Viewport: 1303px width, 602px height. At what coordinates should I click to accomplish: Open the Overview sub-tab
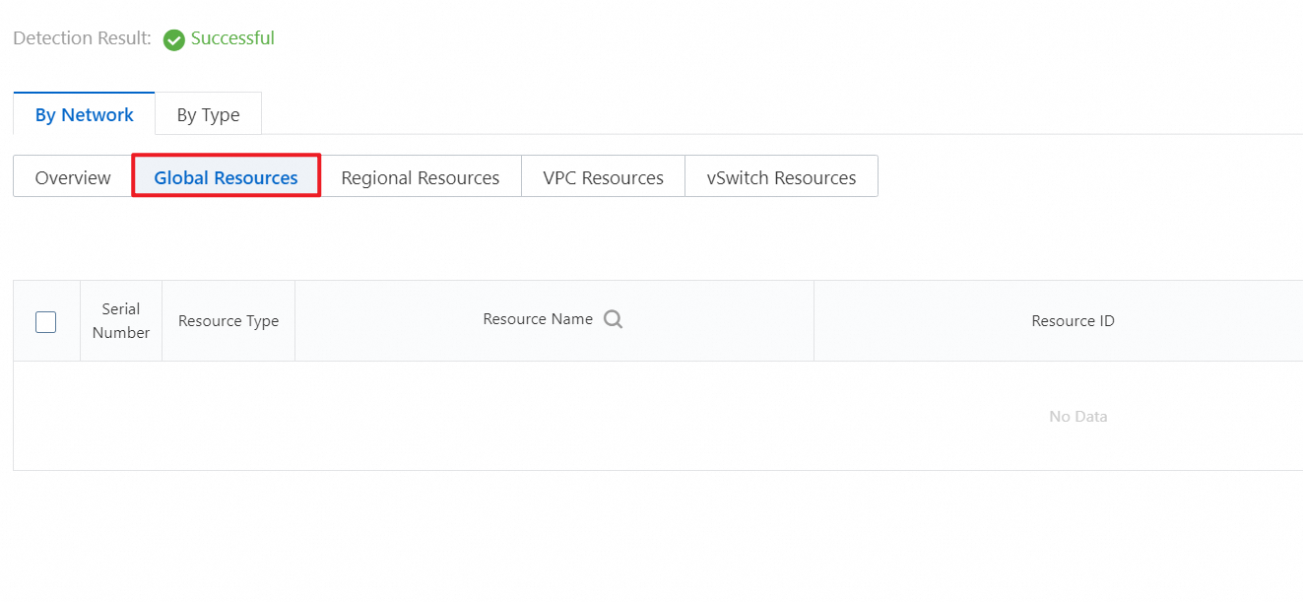point(73,177)
